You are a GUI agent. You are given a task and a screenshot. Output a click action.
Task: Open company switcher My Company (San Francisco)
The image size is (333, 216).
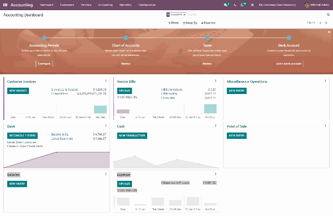(x=277, y=5)
